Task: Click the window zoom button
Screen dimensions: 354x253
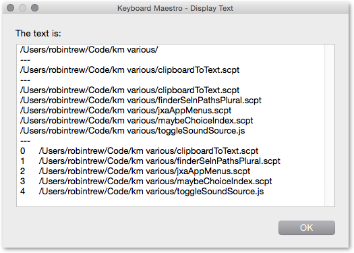Action: 34,8
